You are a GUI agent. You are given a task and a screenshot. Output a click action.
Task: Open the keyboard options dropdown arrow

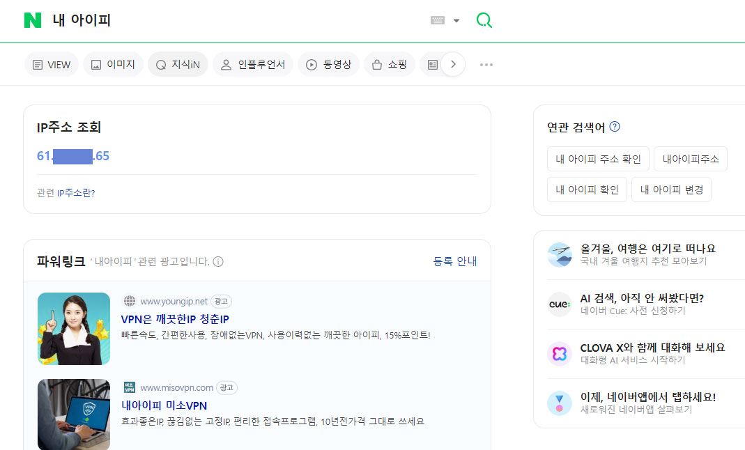456,21
